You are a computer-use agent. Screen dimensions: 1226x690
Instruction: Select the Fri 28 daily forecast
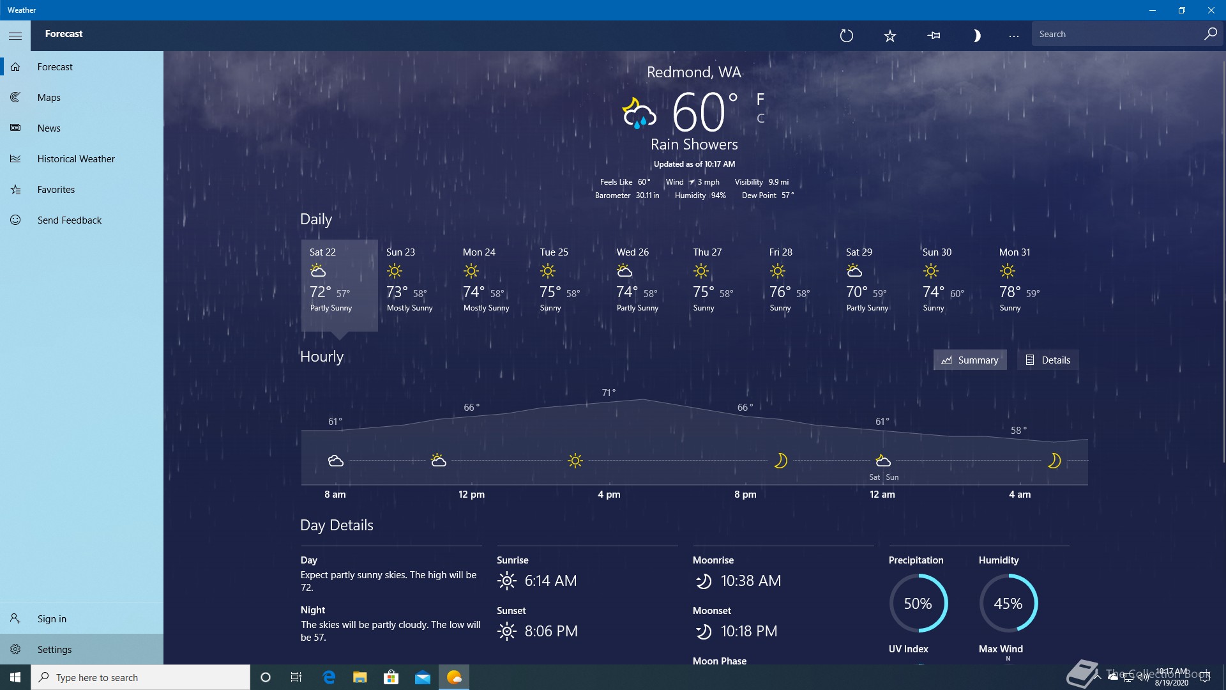pyautogui.click(x=799, y=285)
